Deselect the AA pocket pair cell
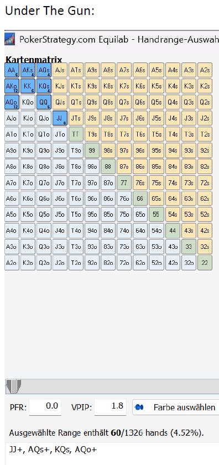 point(12,70)
